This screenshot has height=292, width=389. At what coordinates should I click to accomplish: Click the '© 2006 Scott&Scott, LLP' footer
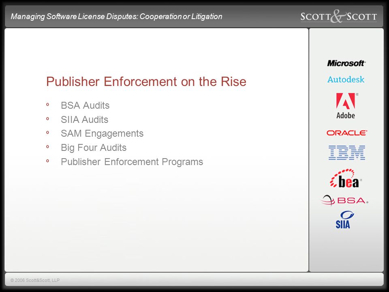35,280
